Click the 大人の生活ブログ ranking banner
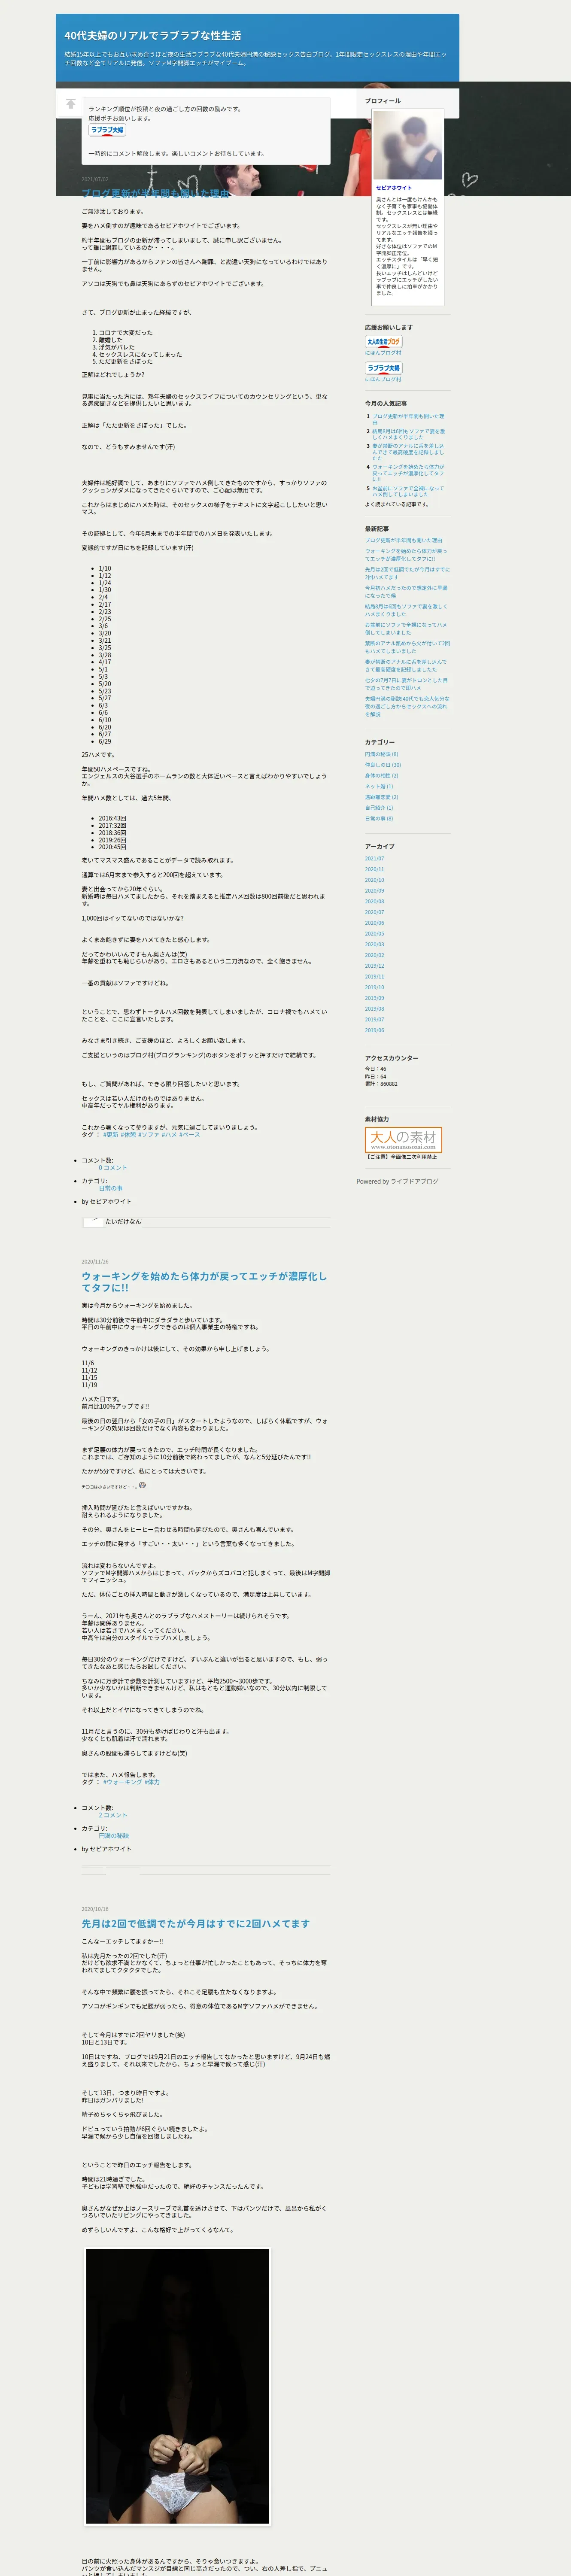Image resolution: width=571 pixels, height=2576 pixels. [x=384, y=342]
